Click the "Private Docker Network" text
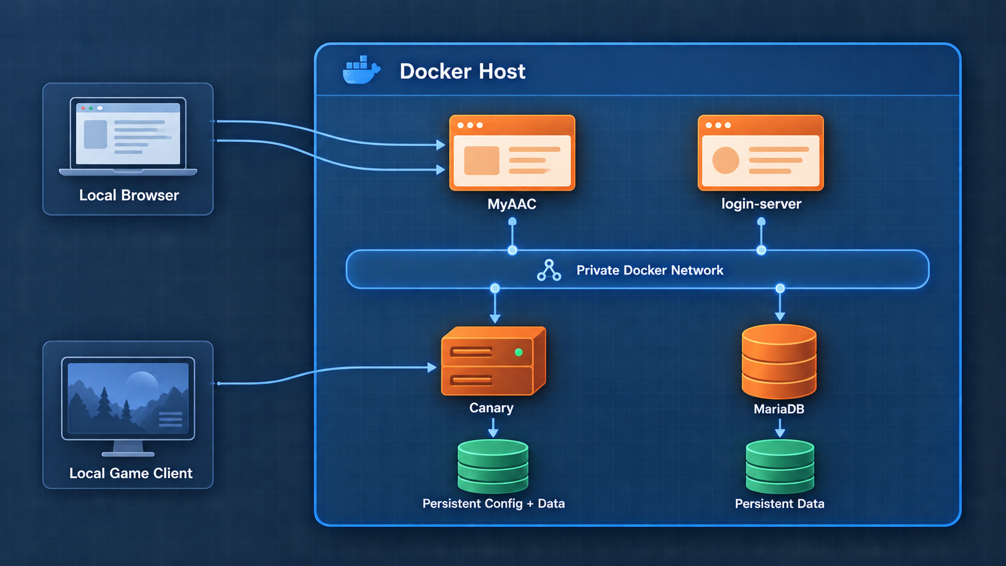The width and height of the screenshot is (1006, 566). (x=650, y=270)
